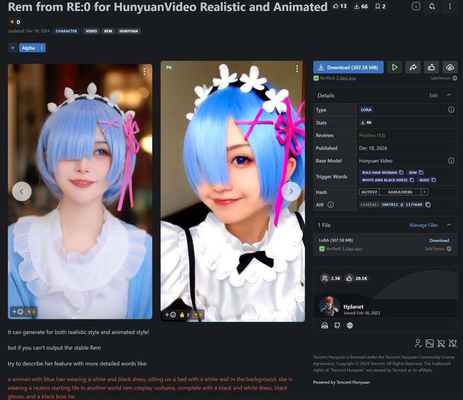
Task: Click SafeTensor info icon in file row
Action: click(x=449, y=249)
